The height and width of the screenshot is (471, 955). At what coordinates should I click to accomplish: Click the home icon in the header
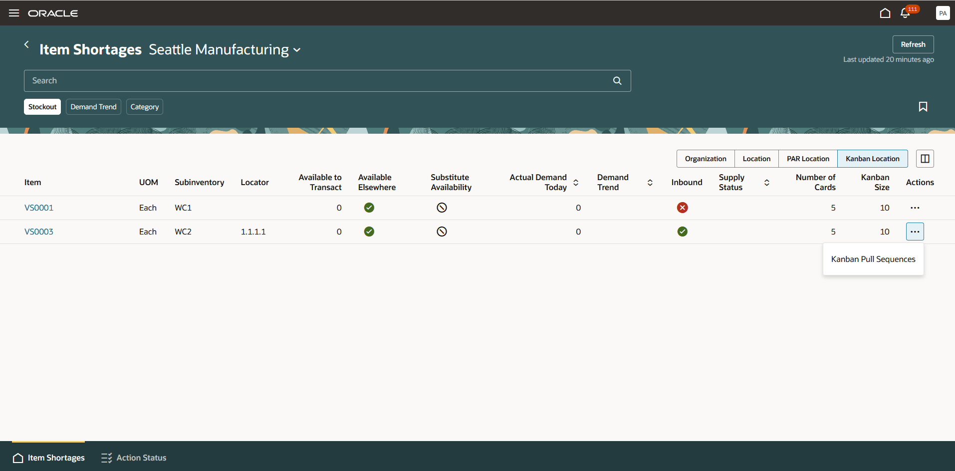click(885, 13)
